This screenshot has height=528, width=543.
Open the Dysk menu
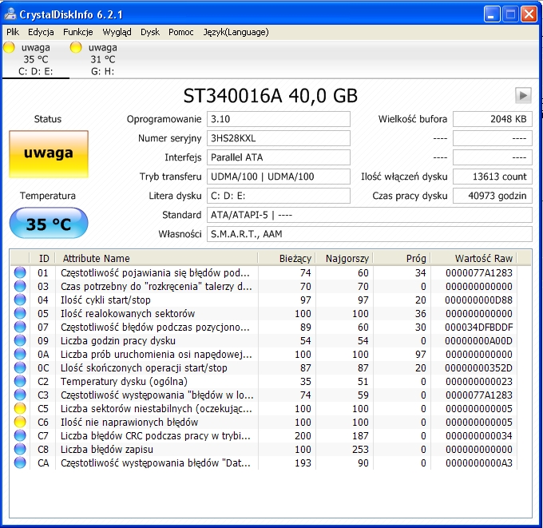pos(150,32)
